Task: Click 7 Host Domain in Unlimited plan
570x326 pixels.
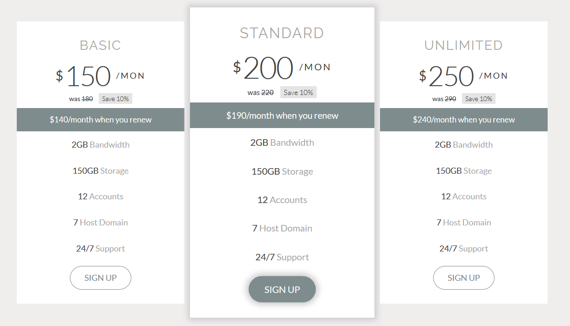Action: 464,223
